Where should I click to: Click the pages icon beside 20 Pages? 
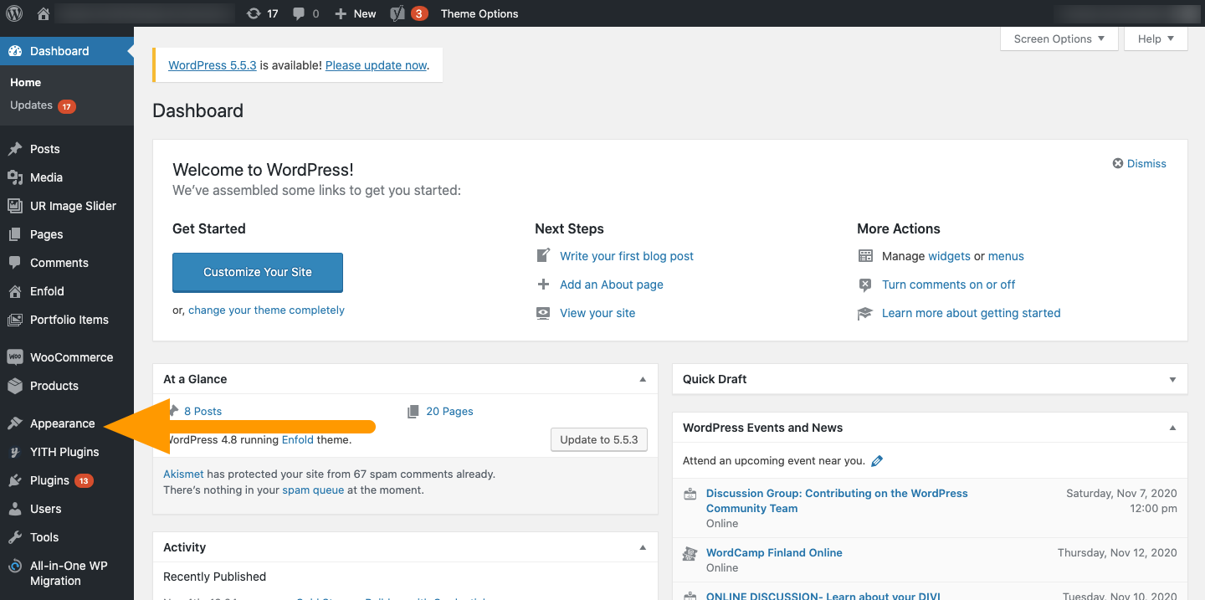coord(413,412)
